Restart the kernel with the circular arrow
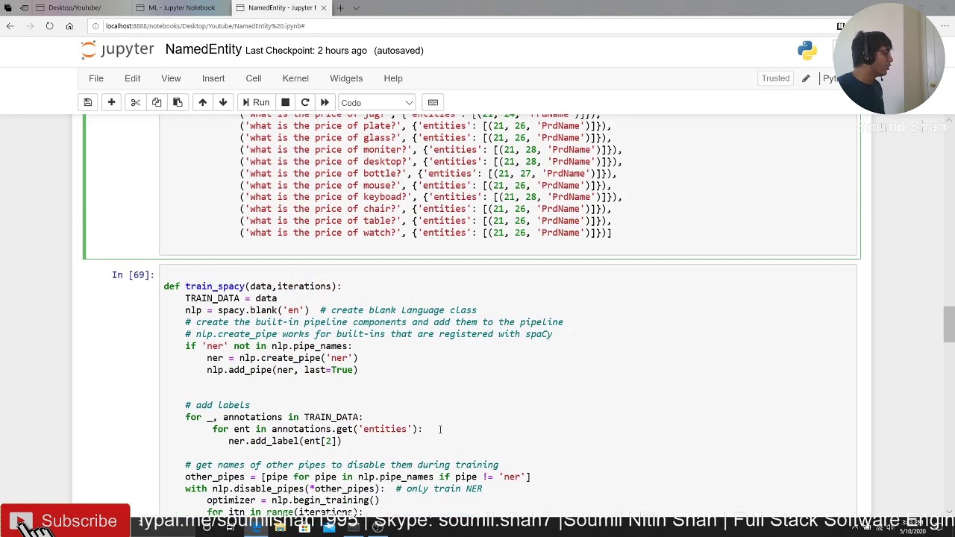The height and width of the screenshot is (537, 955). coord(305,102)
